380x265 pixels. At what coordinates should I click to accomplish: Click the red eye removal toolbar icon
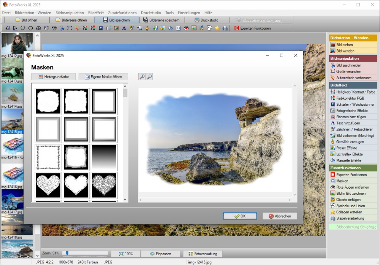(186, 28)
